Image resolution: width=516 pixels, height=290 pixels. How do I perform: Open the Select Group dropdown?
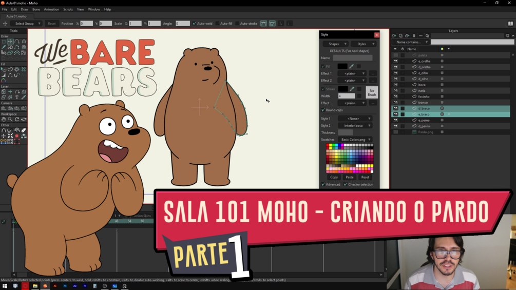tap(26, 23)
